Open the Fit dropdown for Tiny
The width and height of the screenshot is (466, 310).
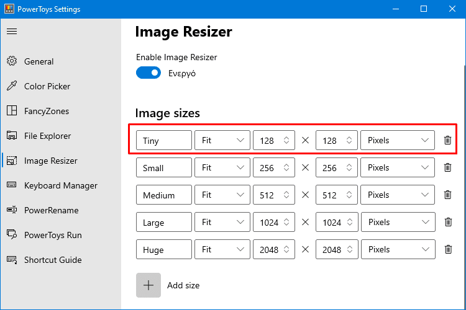click(222, 140)
